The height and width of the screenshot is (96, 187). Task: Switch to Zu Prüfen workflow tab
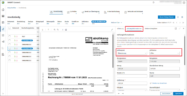click(x=72, y=12)
